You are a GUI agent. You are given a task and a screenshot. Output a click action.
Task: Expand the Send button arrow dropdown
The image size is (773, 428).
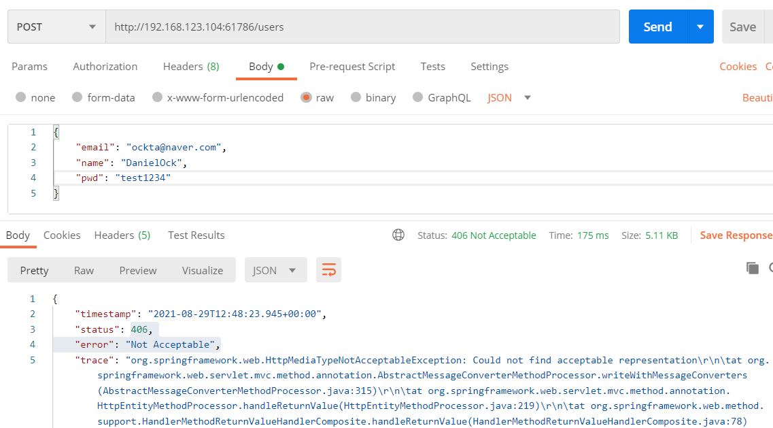(x=700, y=27)
